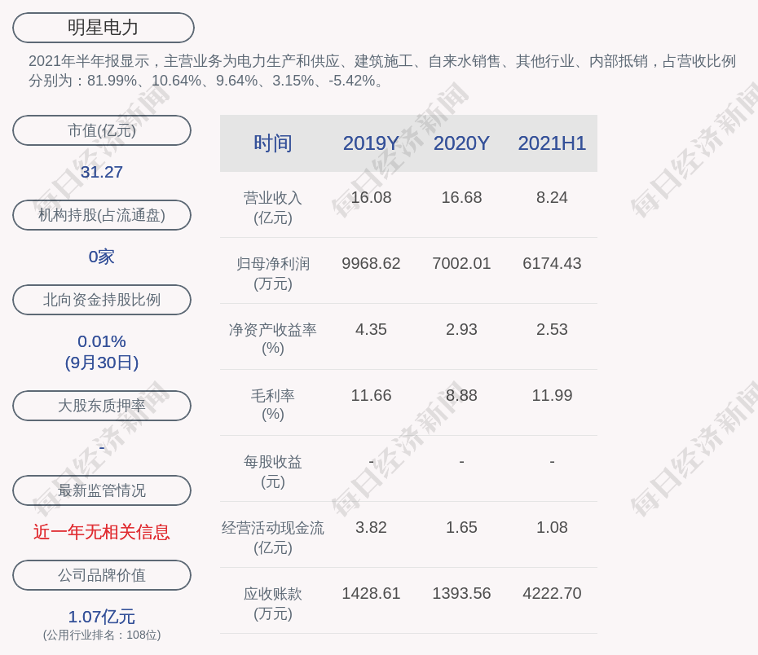Select the 市值(亿元) label pill

point(102,130)
